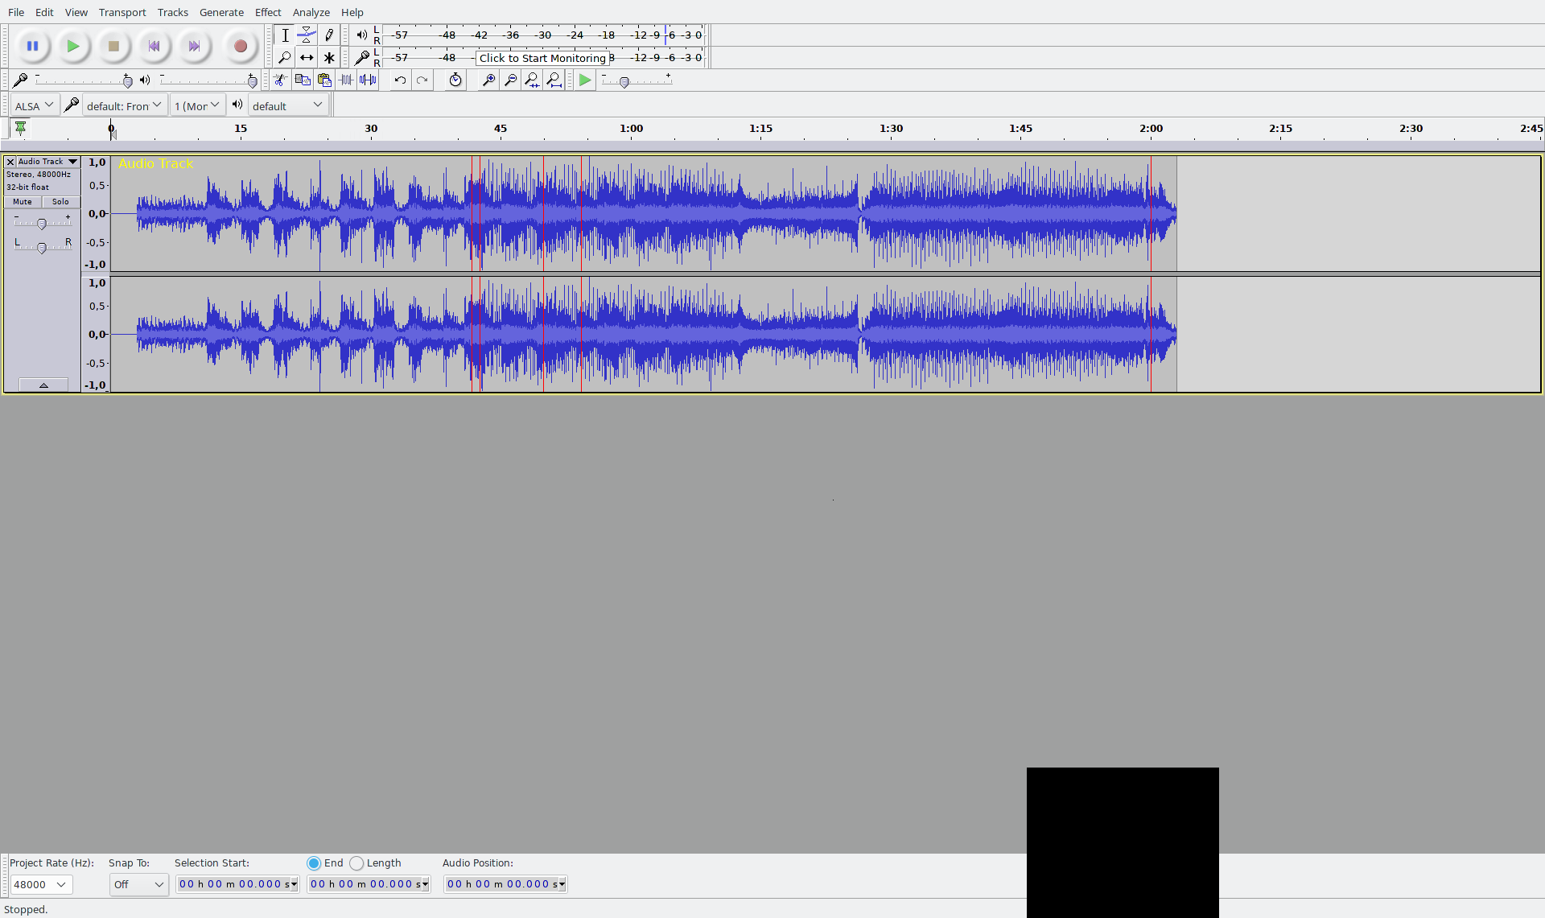Open the File menu
Image resolution: width=1545 pixels, height=918 pixels.
point(16,12)
